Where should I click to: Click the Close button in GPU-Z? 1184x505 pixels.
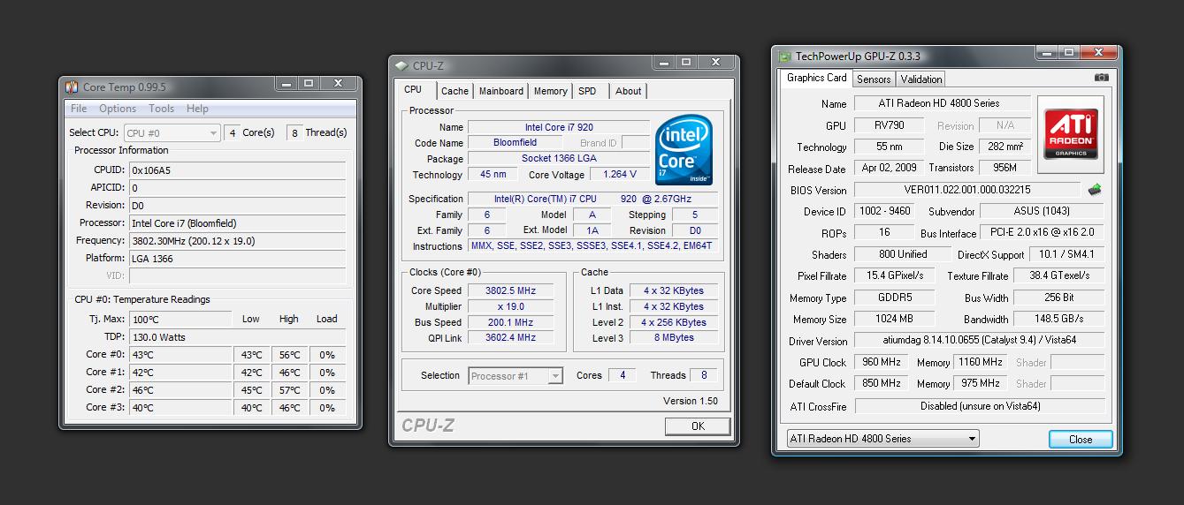pos(1081,440)
